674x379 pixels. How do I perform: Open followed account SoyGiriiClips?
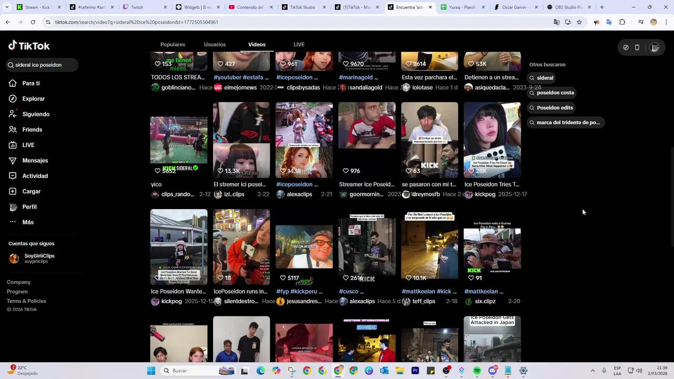[x=33, y=258]
